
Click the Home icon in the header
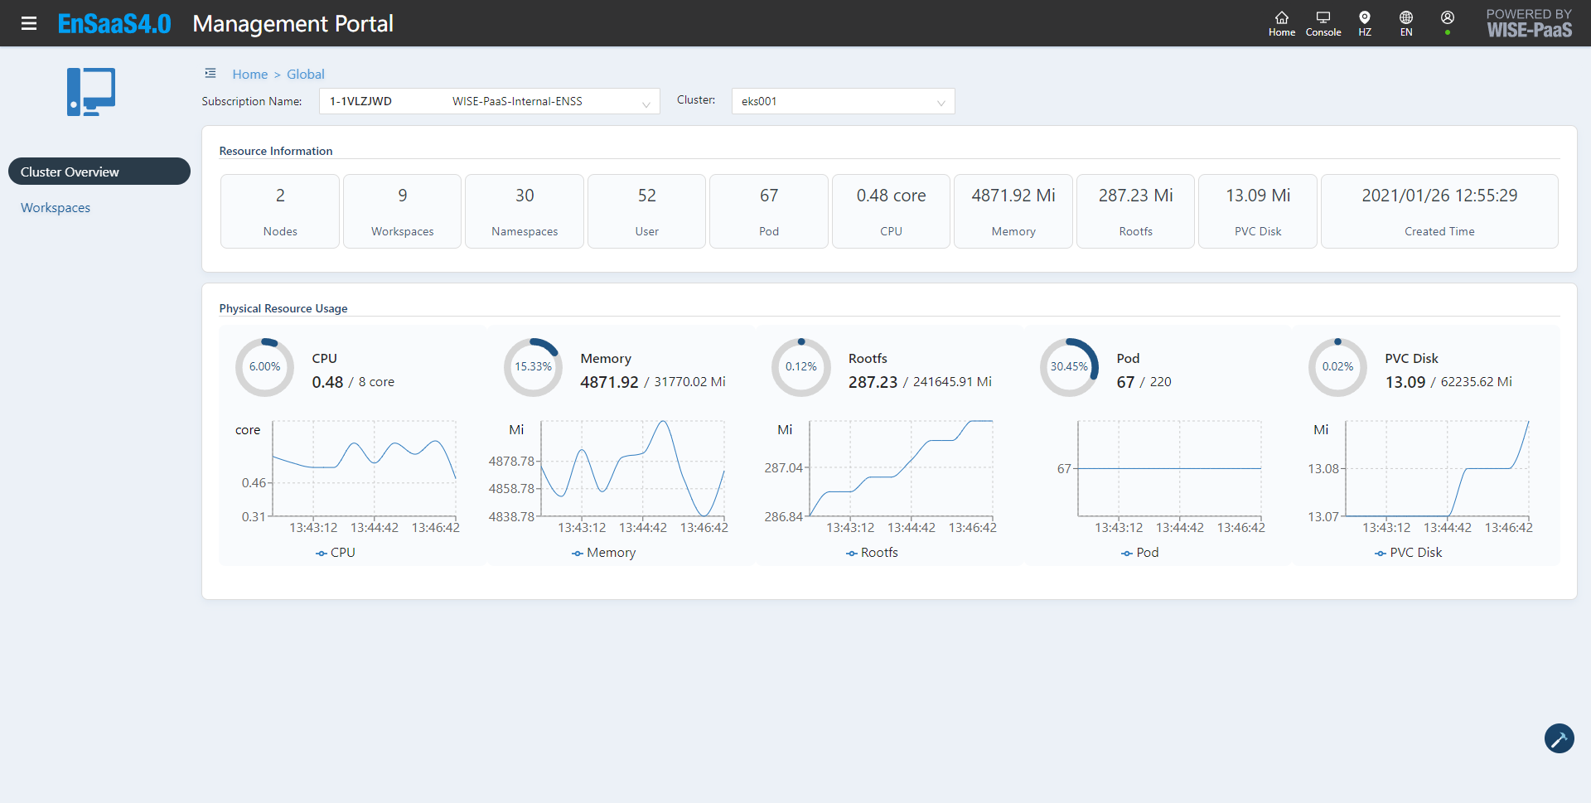click(x=1281, y=23)
